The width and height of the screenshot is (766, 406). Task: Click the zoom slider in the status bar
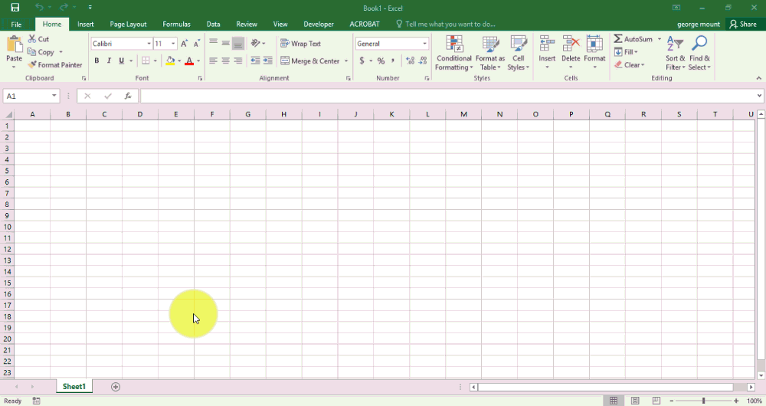pos(703,401)
